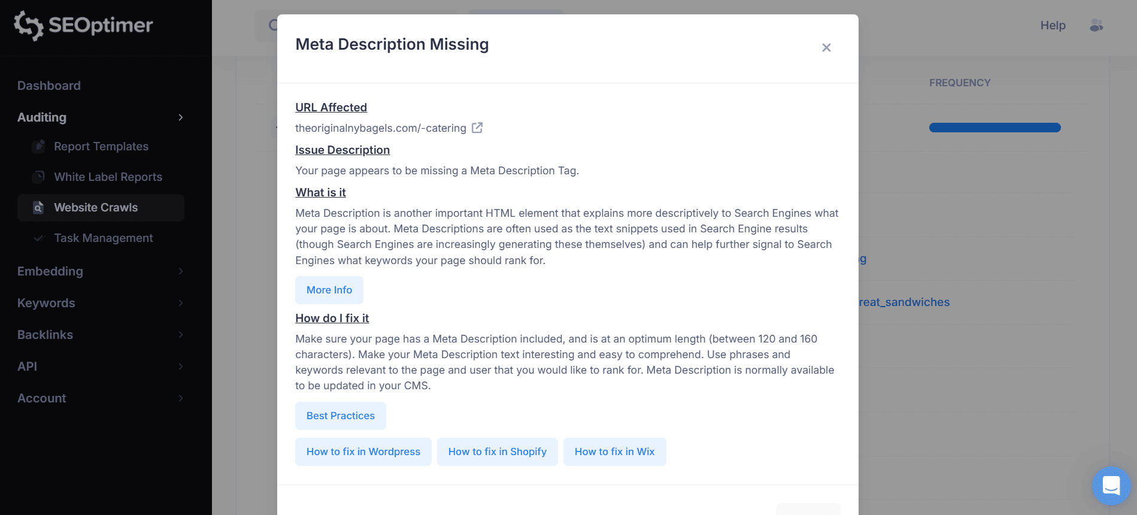Click the Task Management checkmark icon

[x=38, y=238]
